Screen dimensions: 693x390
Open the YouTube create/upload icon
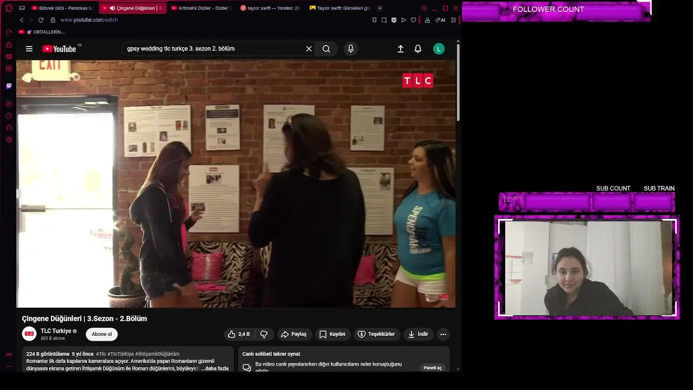(x=401, y=49)
